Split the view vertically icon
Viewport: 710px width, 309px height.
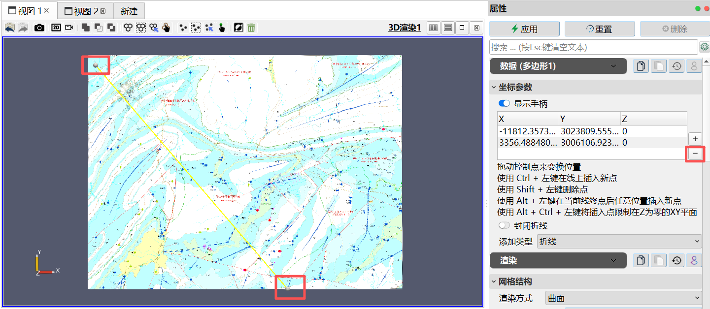pos(448,28)
